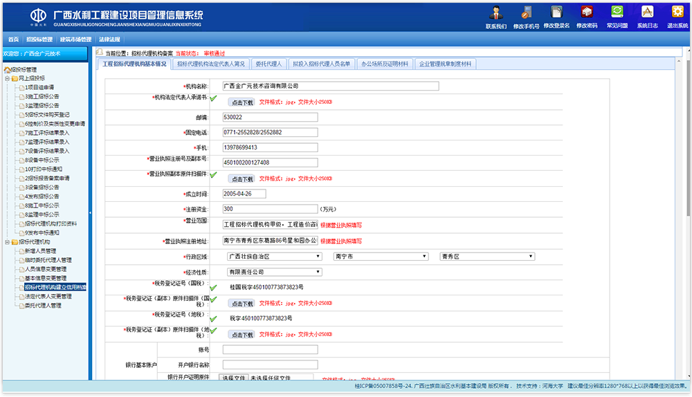Open the 建筑市场管理 navigation menu
Screen dimensions: 692x397
tap(76, 39)
